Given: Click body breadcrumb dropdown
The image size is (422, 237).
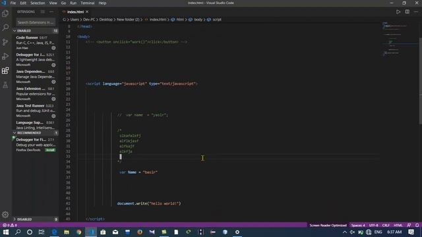Looking at the screenshot, I should [196, 20].
